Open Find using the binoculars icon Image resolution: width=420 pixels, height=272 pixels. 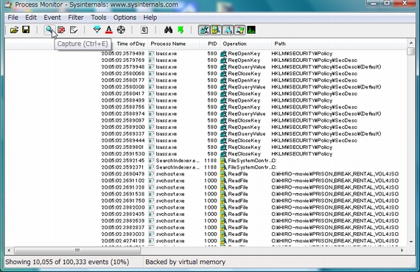tap(168, 29)
